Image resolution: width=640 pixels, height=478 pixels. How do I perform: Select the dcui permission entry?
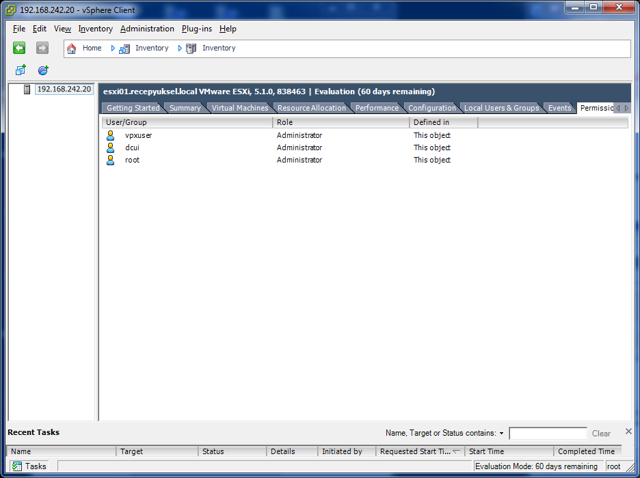coord(132,147)
